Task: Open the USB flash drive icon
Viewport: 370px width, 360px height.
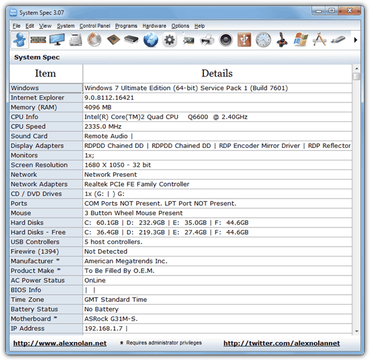Action: pyautogui.click(x=338, y=39)
